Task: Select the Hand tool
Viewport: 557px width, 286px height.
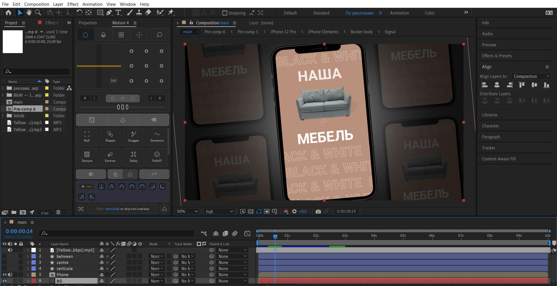Action: (29, 12)
